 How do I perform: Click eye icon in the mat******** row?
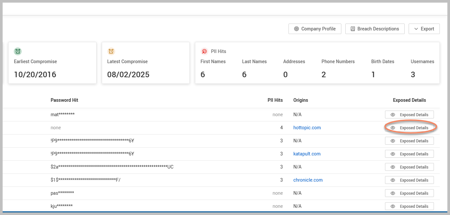[393, 115]
